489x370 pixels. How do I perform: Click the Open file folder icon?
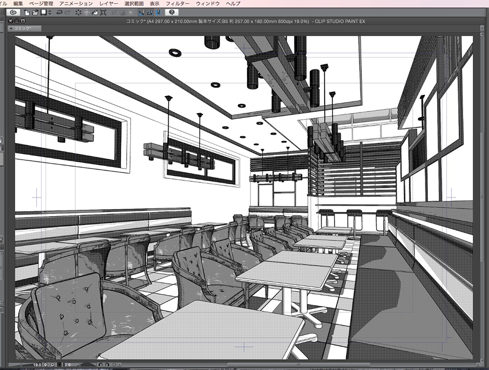pos(35,13)
